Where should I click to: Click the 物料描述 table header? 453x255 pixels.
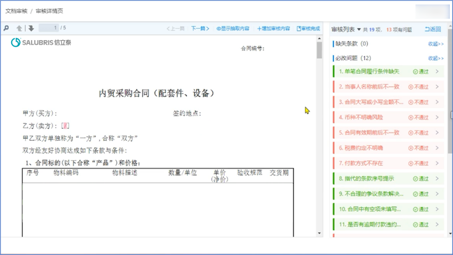click(125, 173)
